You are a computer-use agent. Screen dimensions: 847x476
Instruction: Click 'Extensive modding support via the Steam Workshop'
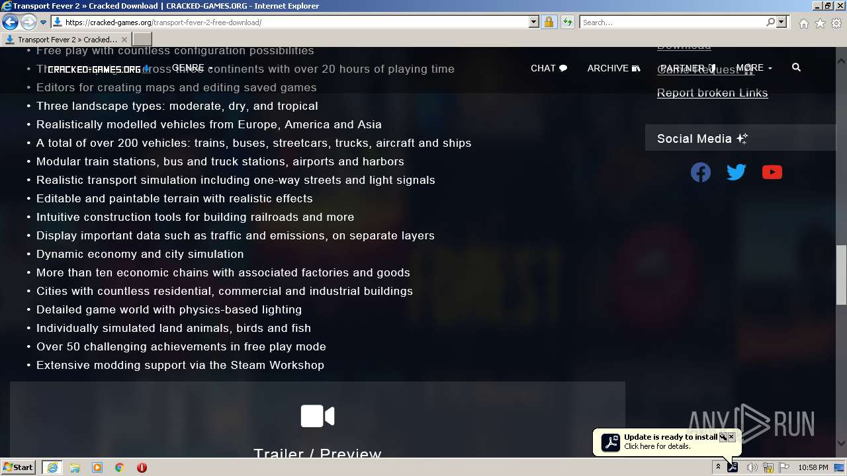[180, 365]
